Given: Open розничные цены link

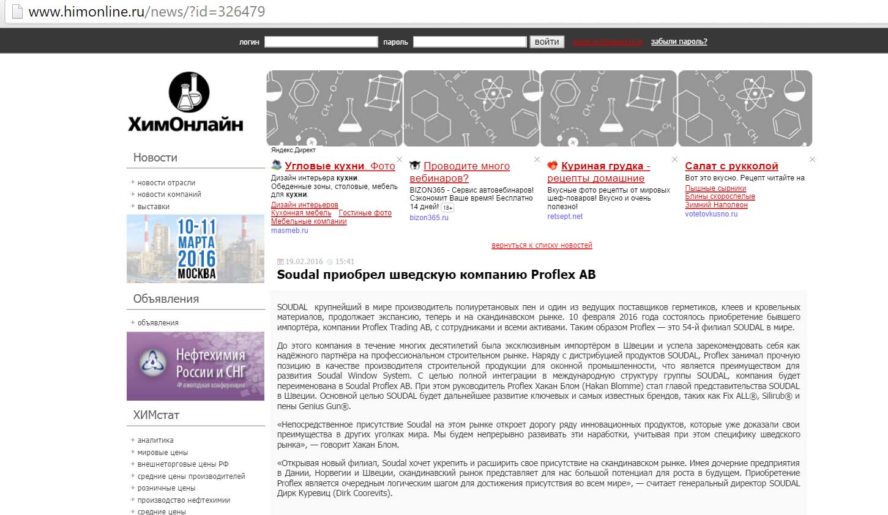Looking at the screenshot, I should (166, 488).
